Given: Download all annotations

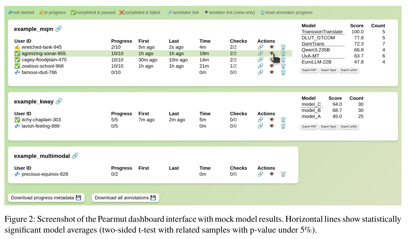Looking at the screenshot, I should tap(125, 198).
